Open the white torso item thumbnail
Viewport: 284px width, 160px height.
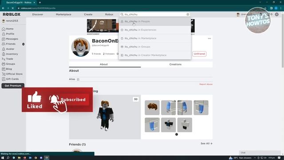point(185,125)
